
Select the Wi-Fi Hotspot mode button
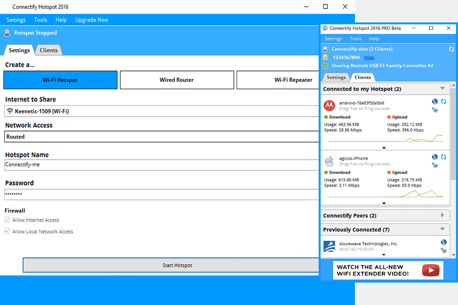click(x=60, y=80)
